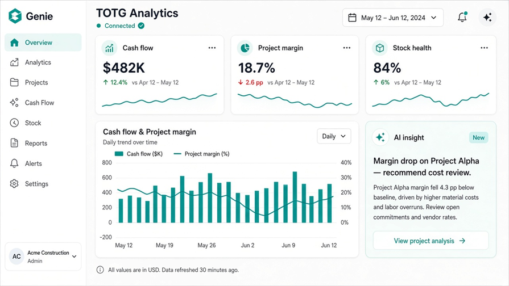
Task: Click the 12.4% increase indicator
Action: point(115,82)
